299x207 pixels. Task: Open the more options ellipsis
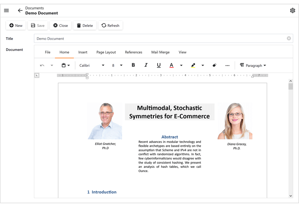227,66
